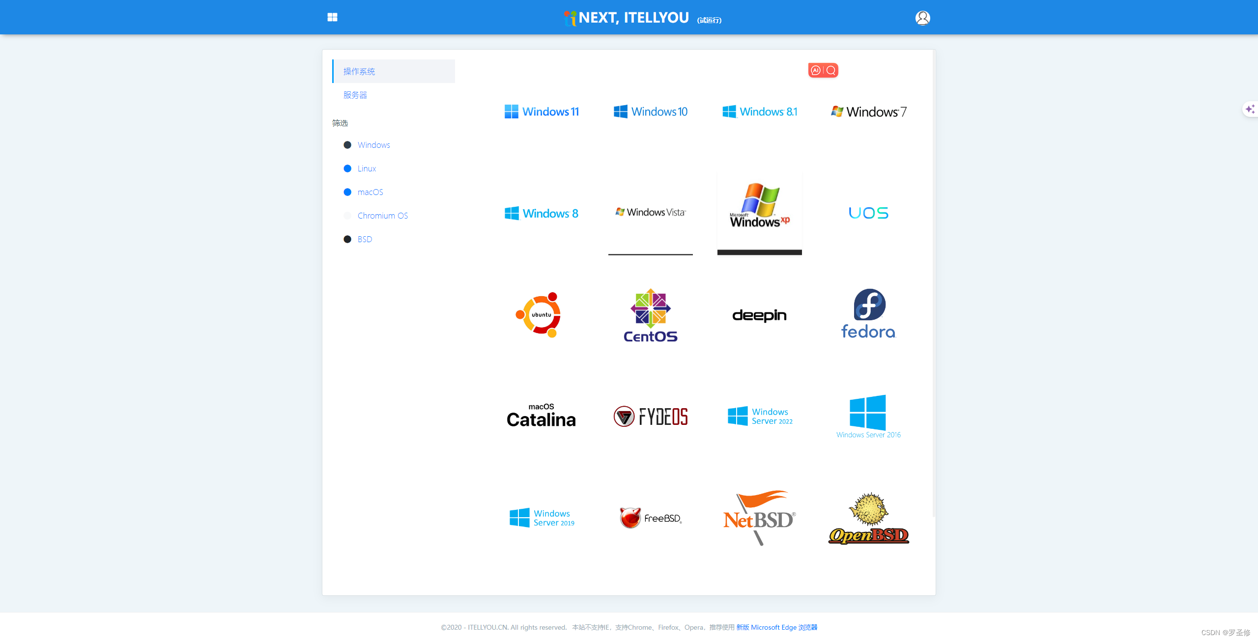This screenshot has height=641, width=1258.
Task: Switch to the 服务器 tab
Action: coord(355,95)
